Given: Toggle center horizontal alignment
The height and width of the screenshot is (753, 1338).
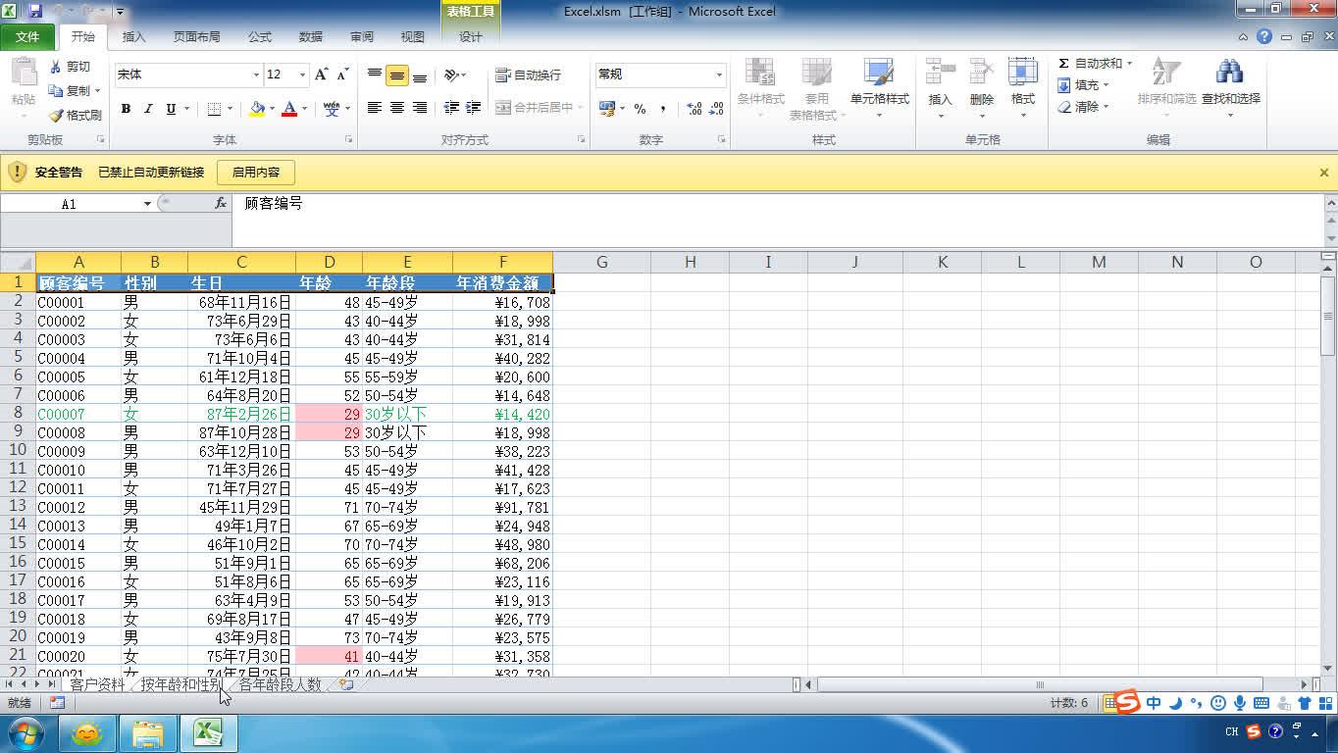Looking at the screenshot, I should click(397, 108).
